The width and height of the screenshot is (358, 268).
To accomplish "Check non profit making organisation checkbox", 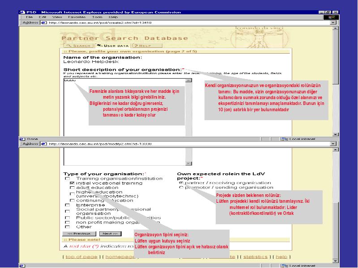I will click(x=68, y=222).
